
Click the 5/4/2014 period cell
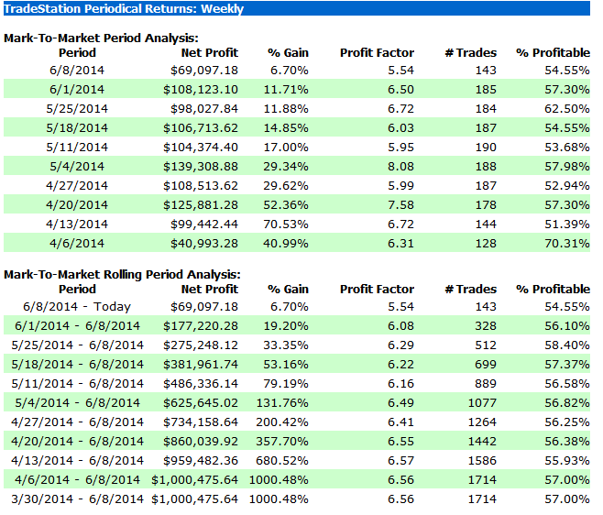(x=77, y=167)
